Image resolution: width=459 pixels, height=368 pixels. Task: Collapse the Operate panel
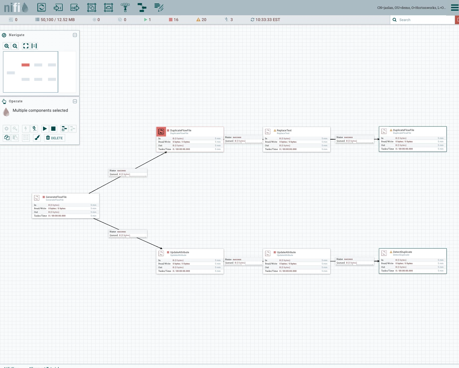(75, 101)
